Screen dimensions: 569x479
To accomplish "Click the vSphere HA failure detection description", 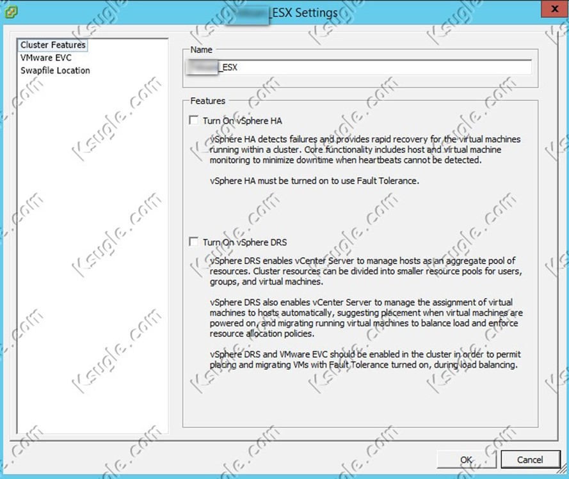I will coord(365,150).
